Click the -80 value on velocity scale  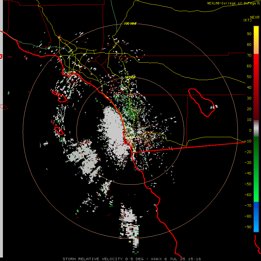[x=248, y=216]
